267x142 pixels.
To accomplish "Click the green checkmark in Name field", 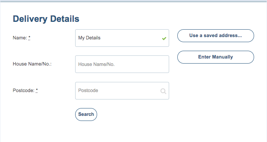I will (x=164, y=39).
